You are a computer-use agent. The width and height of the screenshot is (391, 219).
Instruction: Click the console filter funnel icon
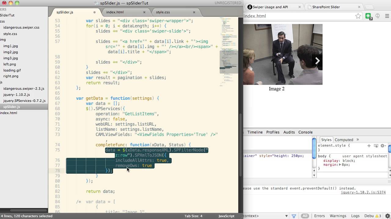pos(294,216)
